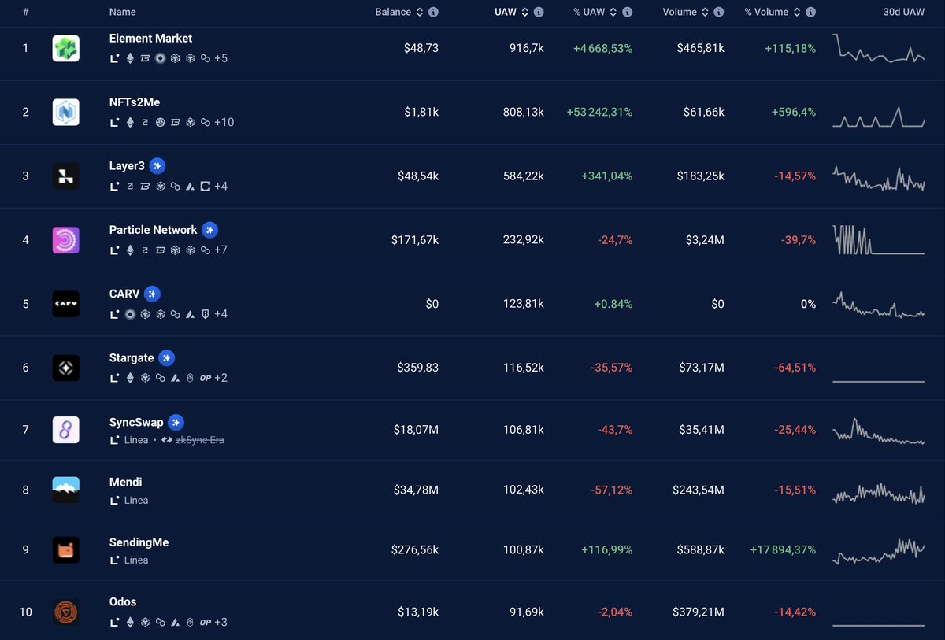Screen dimensions: 945x640
Task: Click the $171,67k balance value
Action: (415, 240)
